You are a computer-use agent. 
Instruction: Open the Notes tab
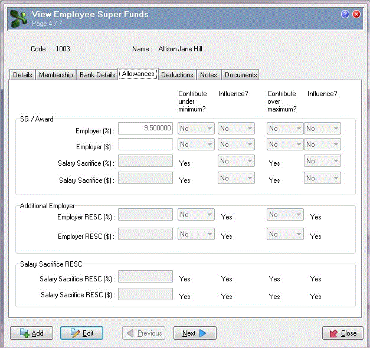point(208,75)
